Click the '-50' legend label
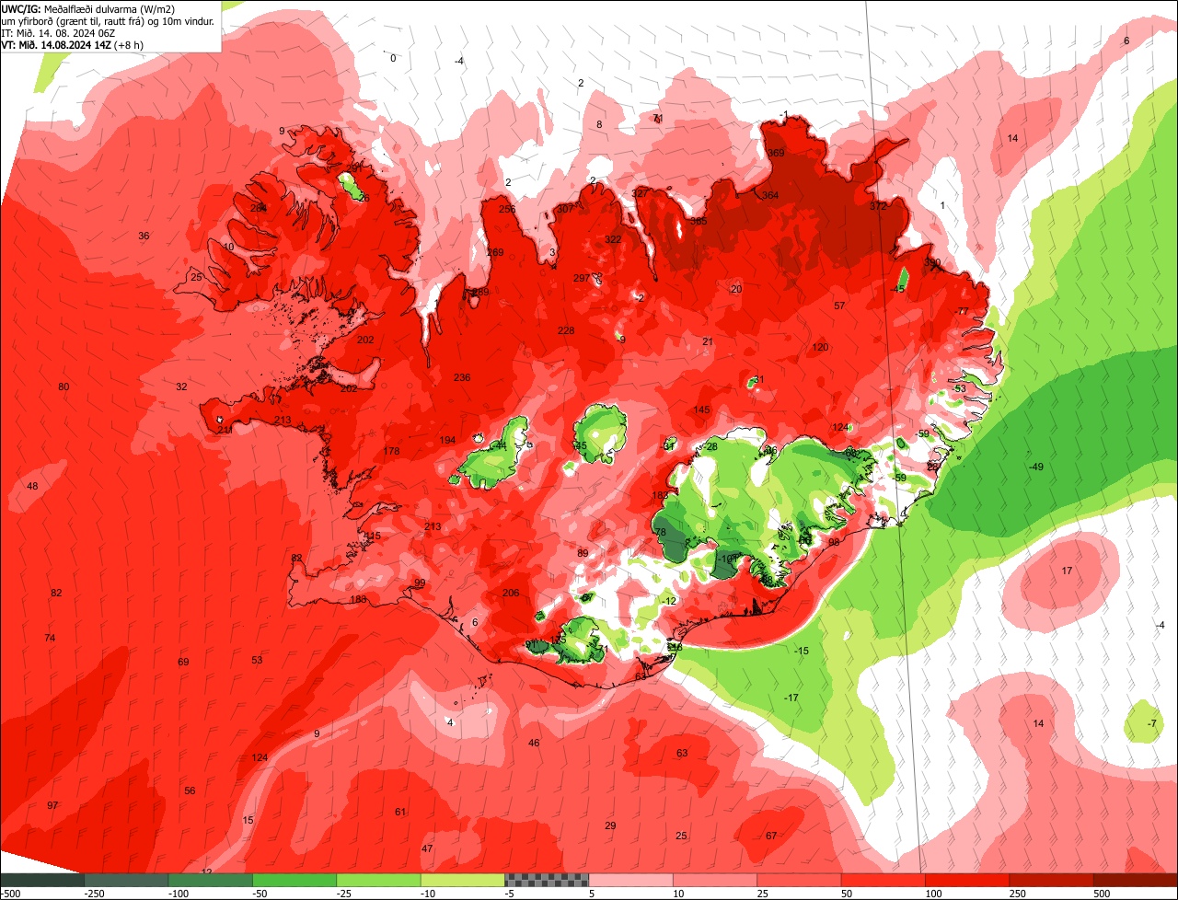This screenshot has width=1178, height=900. pyautogui.click(x=261, y=894)
